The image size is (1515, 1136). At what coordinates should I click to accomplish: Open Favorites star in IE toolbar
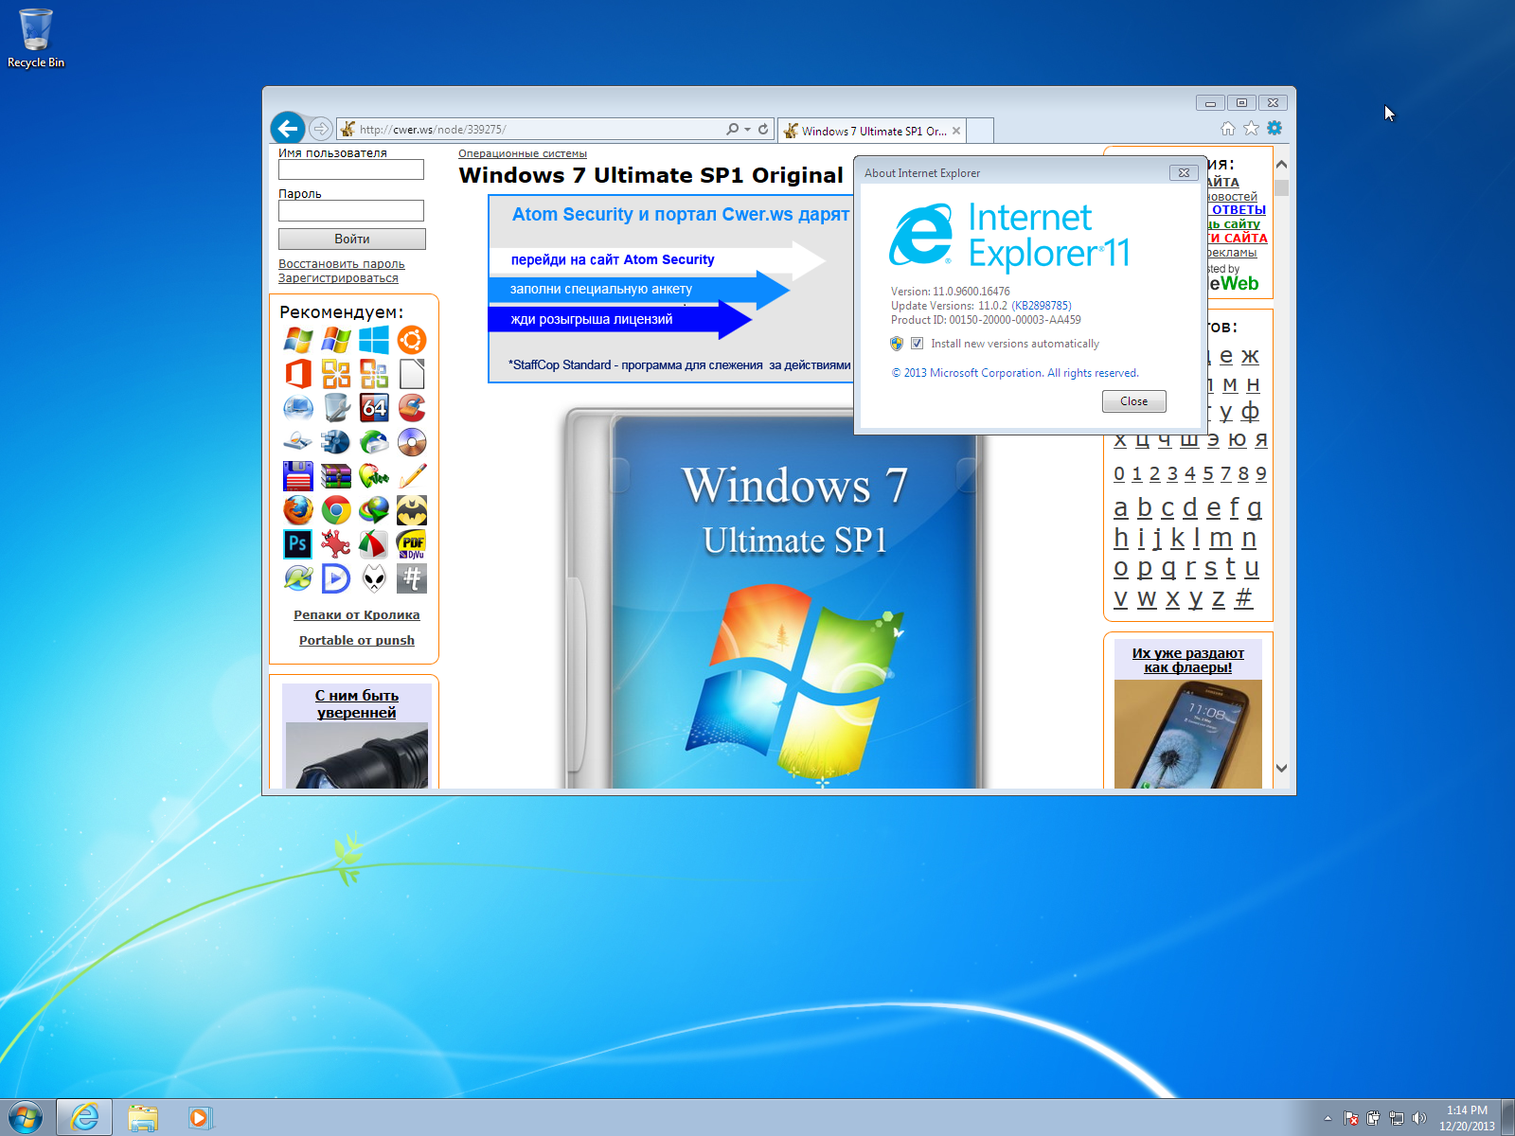[1251, 129]
